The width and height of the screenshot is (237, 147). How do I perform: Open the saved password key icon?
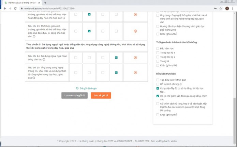pos(215,9)
